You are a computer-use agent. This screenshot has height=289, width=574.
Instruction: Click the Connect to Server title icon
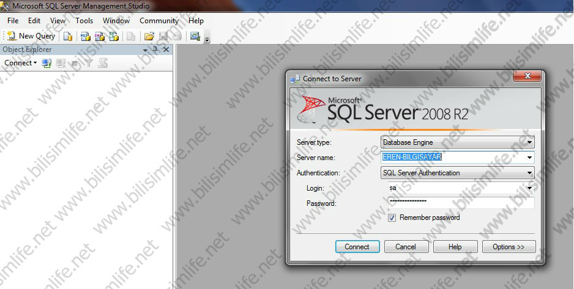click(x=295, y=79)
